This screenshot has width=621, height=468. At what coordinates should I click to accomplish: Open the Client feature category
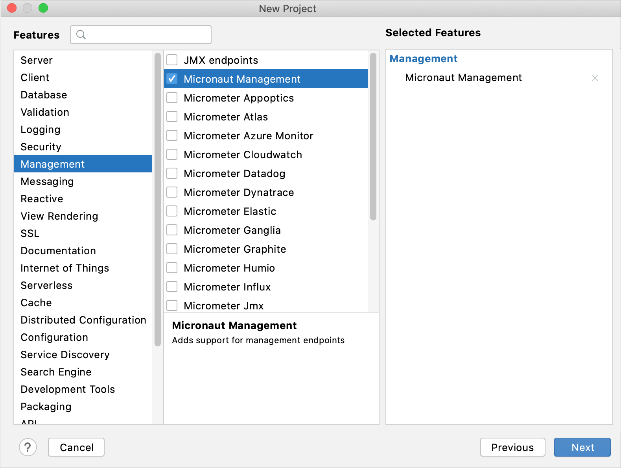pyautogui.click(x=83, y=78)
